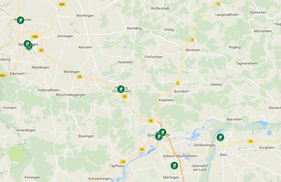This screenshot has height=182, width=281.
Task: Click the Tapfheim town label
Action: click(x=117, y=166)
